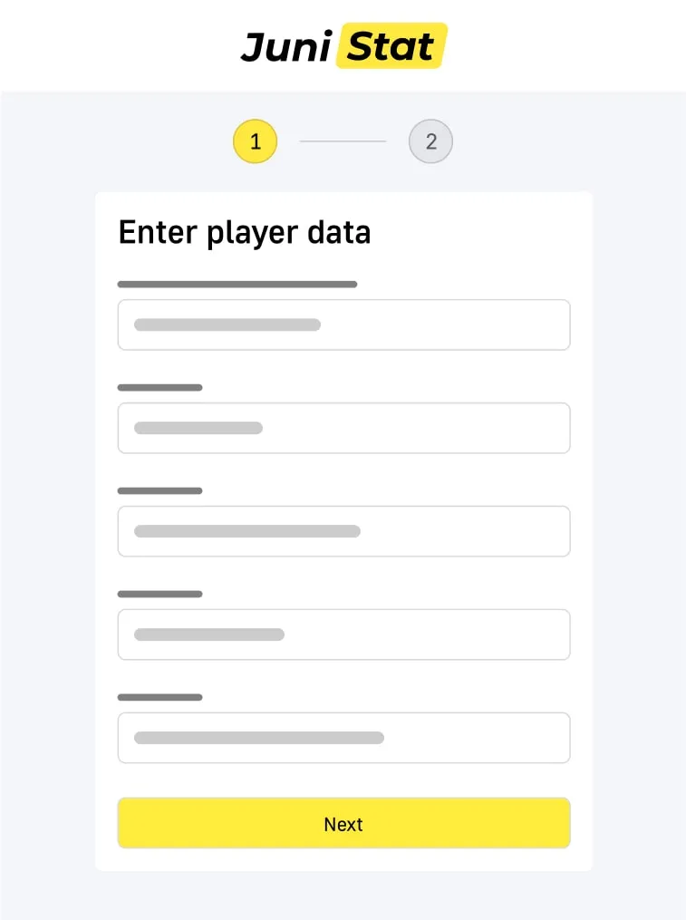Click the line connecting steps 1 and 2
Viewport: 686px width, 920px height.
coord(343,142)
